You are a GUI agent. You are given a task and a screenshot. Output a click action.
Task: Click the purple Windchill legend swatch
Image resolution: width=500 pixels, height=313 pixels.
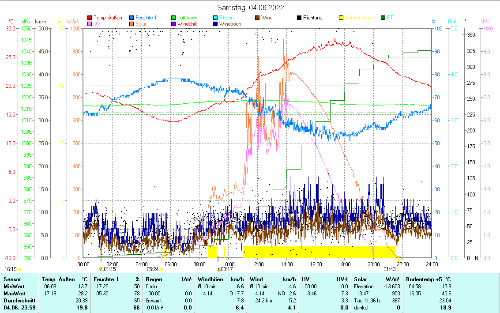173,24
